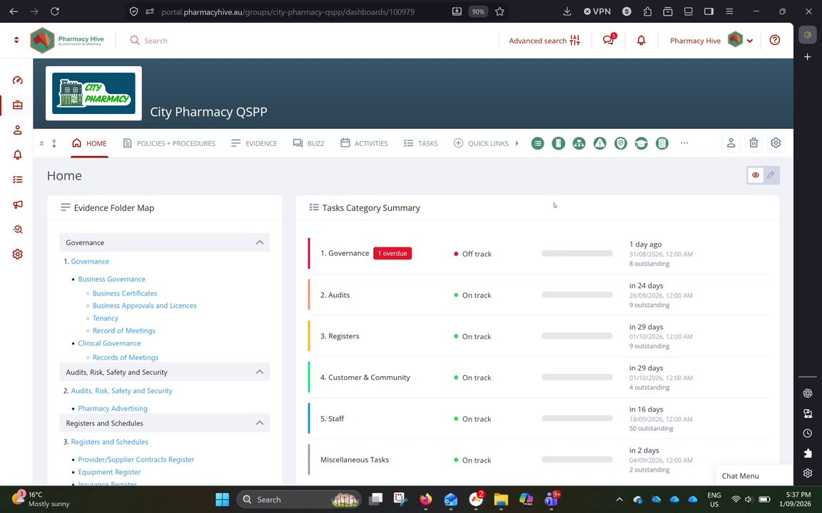Open the green org chart quick link

[579, 143]
